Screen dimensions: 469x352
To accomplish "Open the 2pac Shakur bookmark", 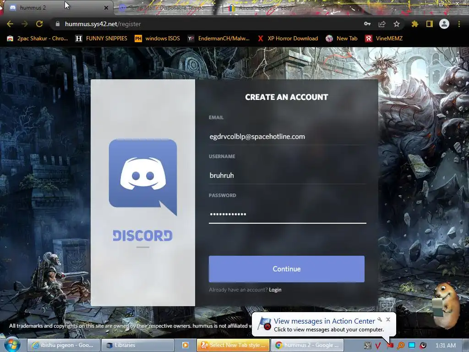I will click(x=38, y=38).
